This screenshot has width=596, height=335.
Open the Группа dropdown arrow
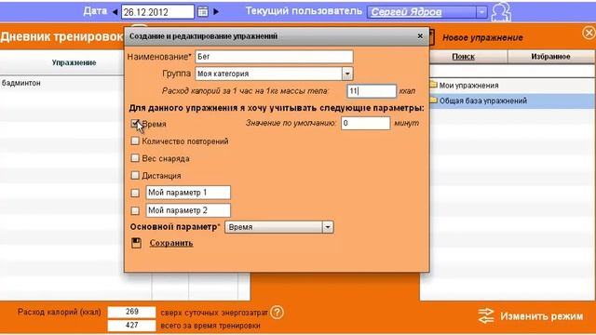point(347,74)
